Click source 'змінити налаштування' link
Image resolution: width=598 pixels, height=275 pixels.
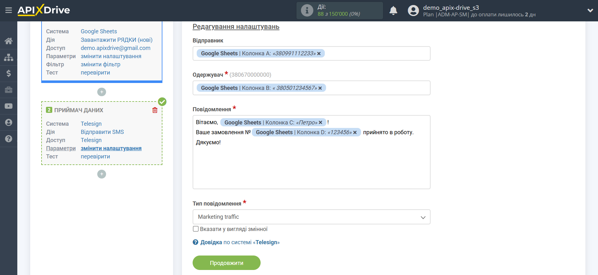(x=111, y=56)
